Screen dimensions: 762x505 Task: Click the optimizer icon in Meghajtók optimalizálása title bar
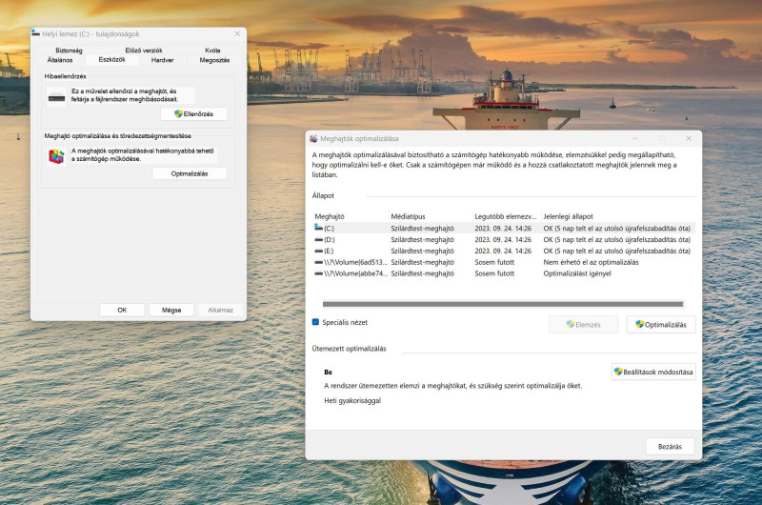pos(314,138)
